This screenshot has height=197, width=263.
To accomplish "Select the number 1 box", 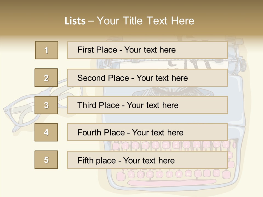I will point(47,50).
